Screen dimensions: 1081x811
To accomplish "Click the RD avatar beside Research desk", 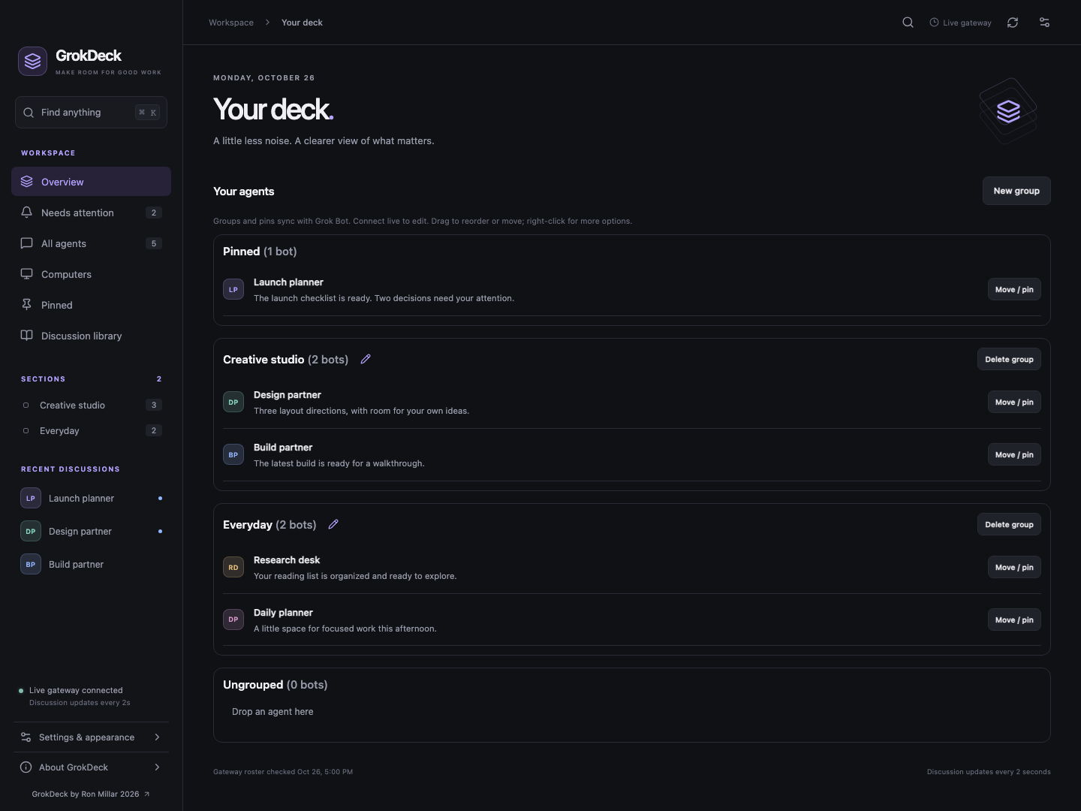I will click(x=233, y=567).
